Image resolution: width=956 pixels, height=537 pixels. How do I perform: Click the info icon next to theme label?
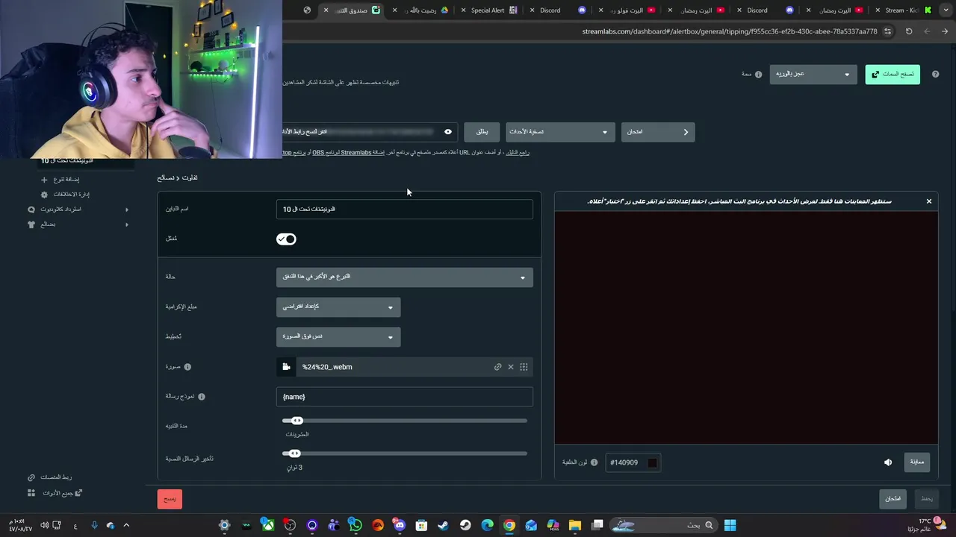coord(758,75)
